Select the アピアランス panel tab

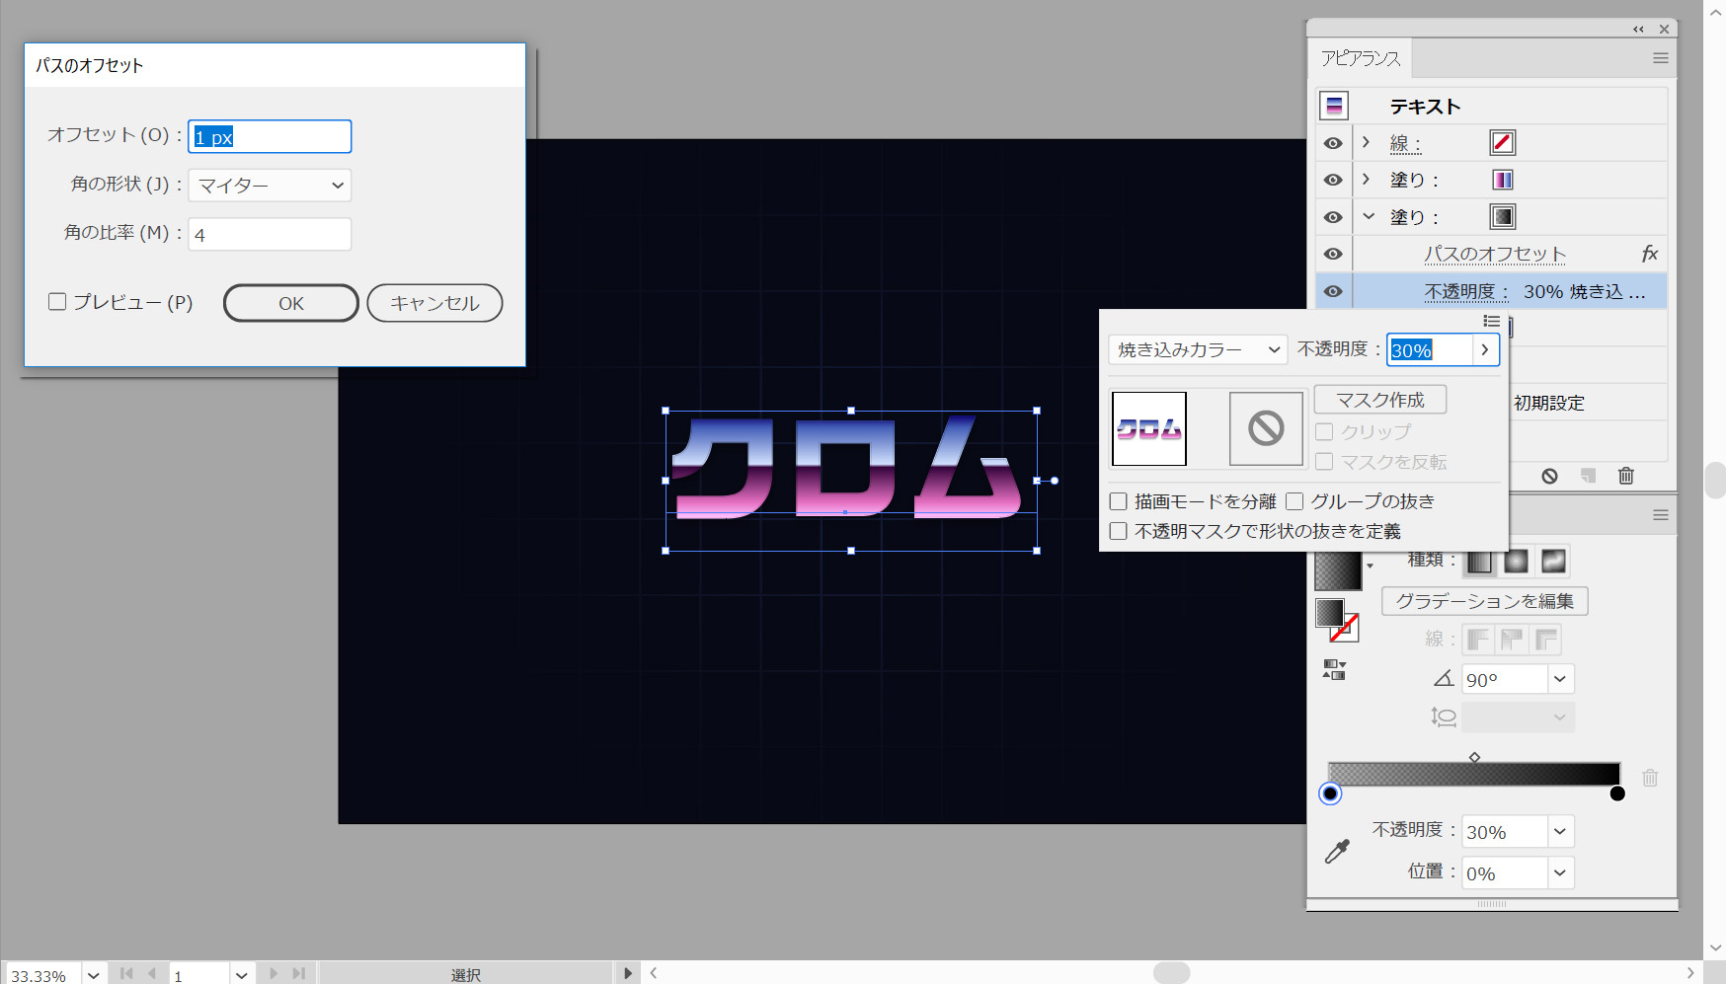1361,58
